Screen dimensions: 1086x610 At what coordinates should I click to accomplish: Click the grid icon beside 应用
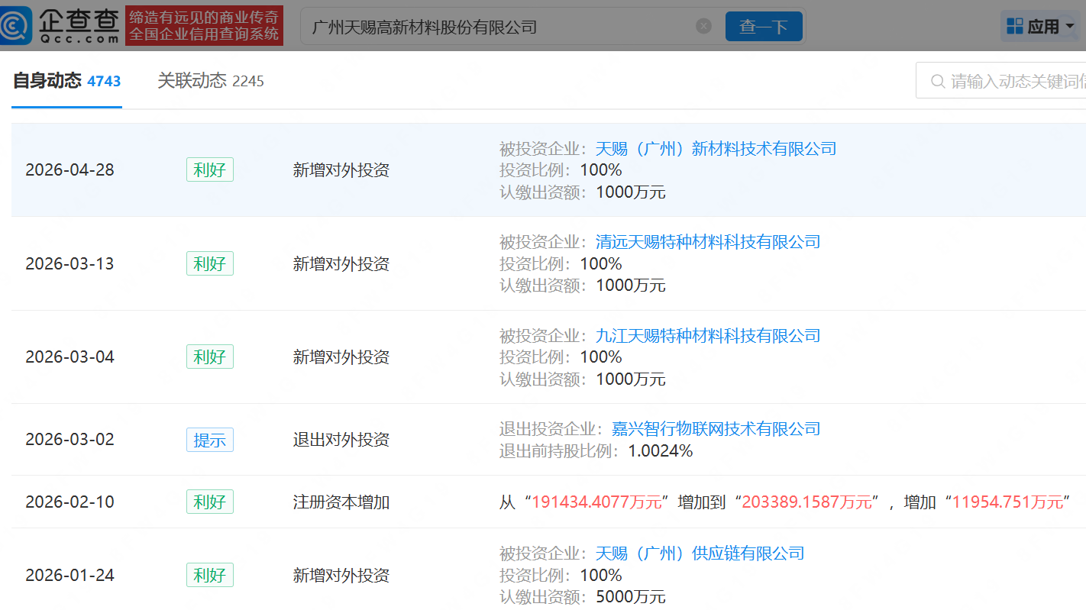point(1015,27)
